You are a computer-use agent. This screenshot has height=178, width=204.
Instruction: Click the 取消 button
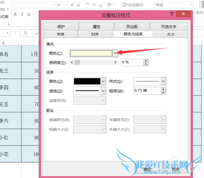coord(175,169)
